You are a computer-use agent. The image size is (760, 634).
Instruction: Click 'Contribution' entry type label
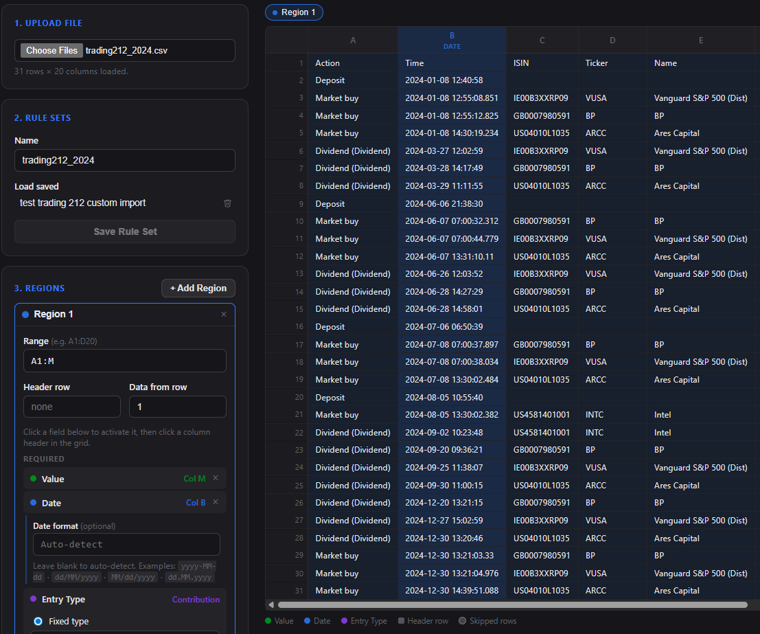(x=196, y=600)
